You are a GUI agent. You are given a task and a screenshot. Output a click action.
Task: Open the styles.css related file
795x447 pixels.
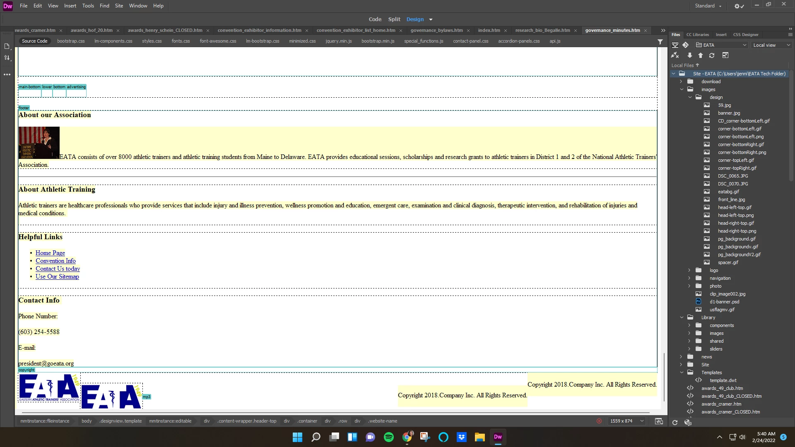tap(152, 41)
